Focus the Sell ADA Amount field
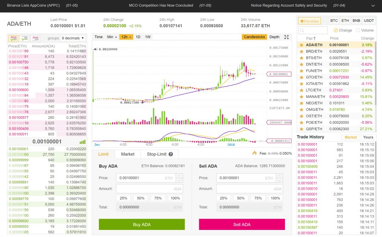 pyautogui.click(x=250, y=189)
